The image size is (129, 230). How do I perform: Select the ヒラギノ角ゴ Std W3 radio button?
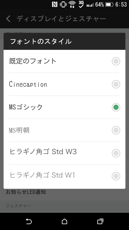tap(116, 153)
